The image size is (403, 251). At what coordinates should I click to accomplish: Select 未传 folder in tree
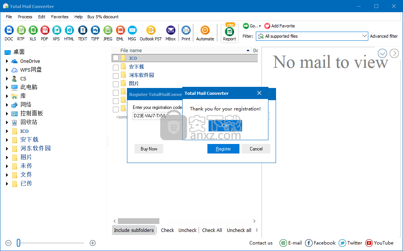click(26, 166)
